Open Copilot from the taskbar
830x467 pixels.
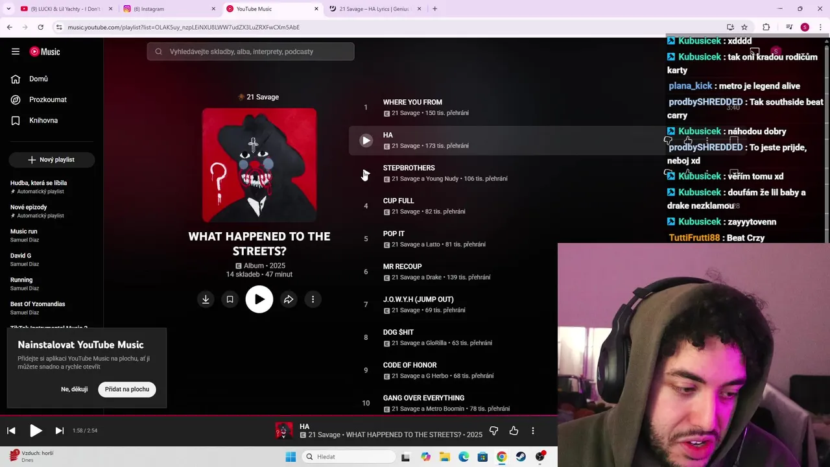pyautogui.click(x=425, y=457)
